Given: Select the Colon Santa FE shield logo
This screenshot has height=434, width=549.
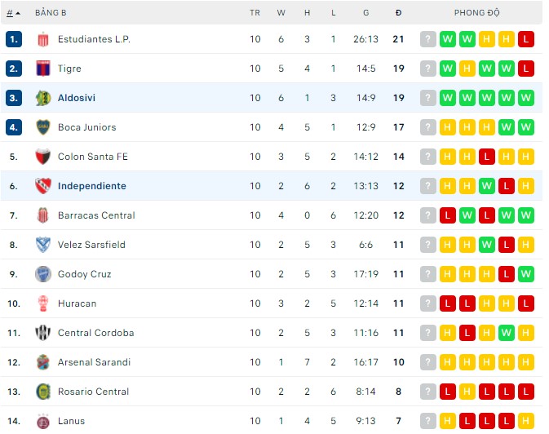Looking at the screenshot, I should [43, 157].
